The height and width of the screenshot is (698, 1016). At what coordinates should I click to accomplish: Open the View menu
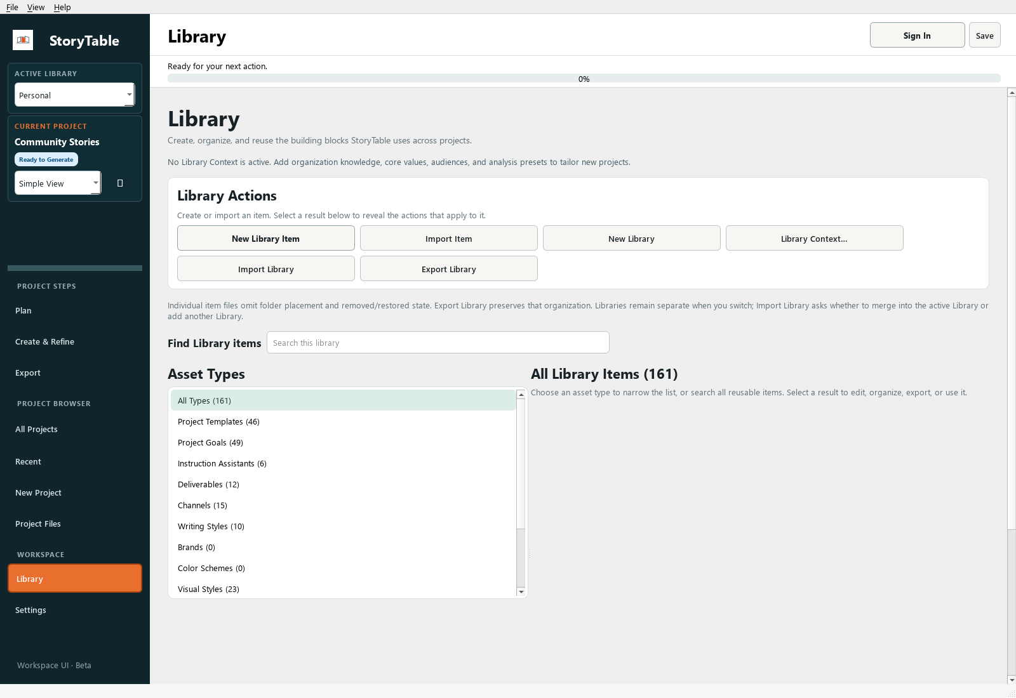click(36, 7)
